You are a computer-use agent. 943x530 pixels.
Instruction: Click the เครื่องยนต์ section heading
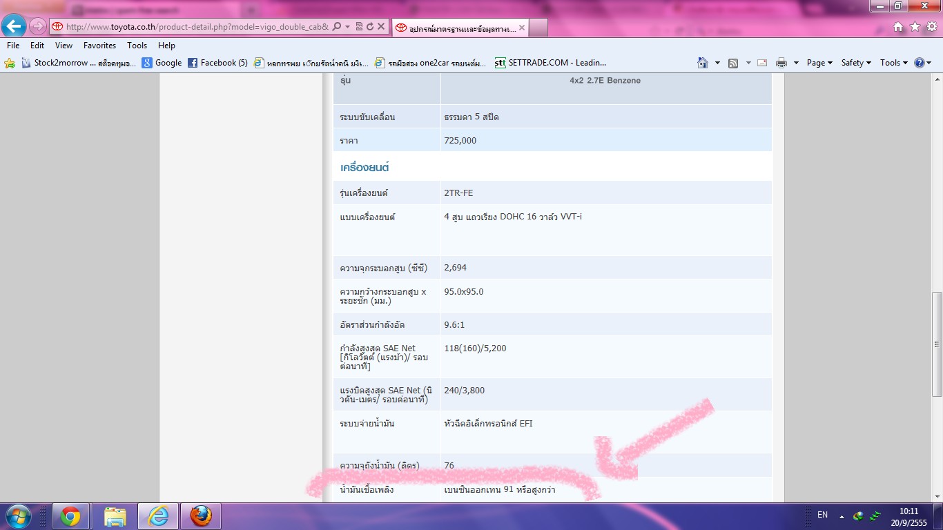(365, 168)
